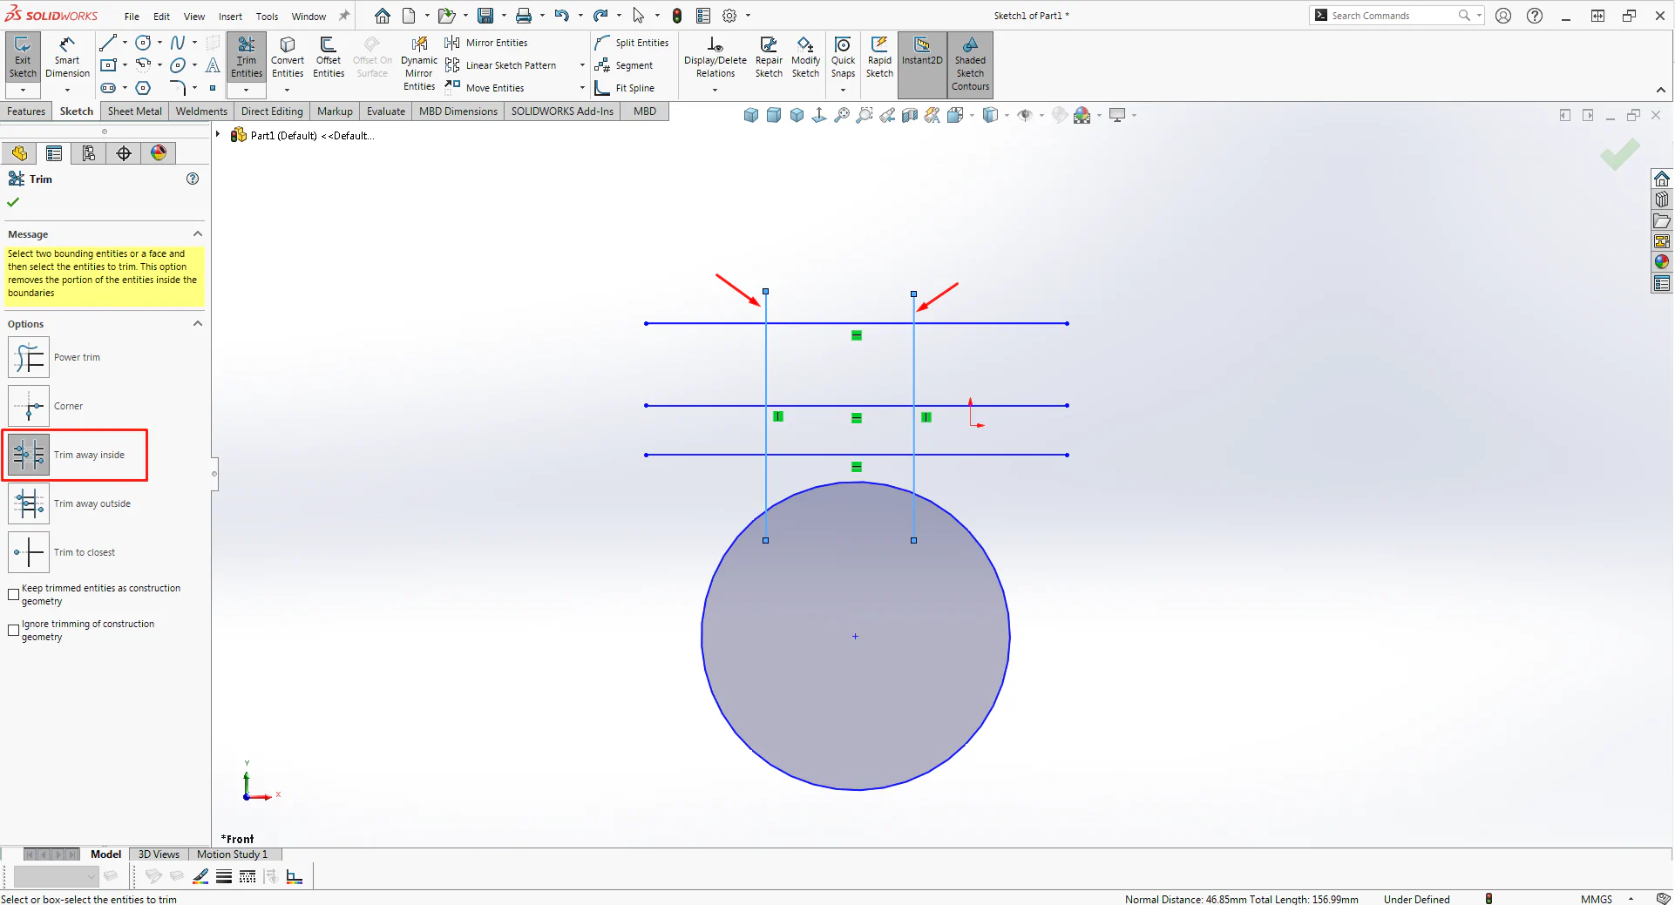Choose the Power trim option

pos(29,357)
